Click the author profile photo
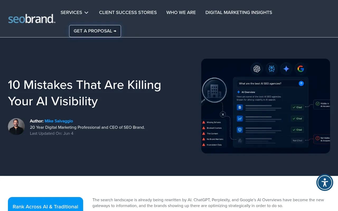The height and width of the screenshot is (211, 338). tap(16, 127)
